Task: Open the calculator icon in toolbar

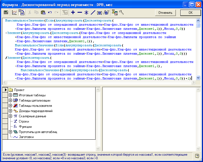Action: tap(6, 12)
